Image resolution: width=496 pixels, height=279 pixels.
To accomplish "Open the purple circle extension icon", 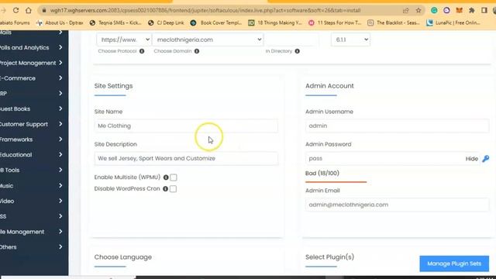I will pyautogui.click(x=446, y=10).
